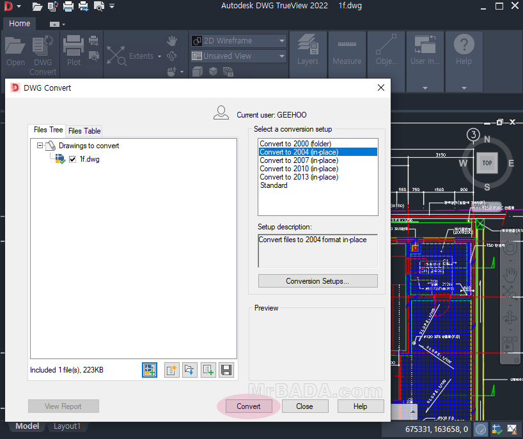Toggle the circular status bar button
The image size is (523, 439).
pos(481,429)
